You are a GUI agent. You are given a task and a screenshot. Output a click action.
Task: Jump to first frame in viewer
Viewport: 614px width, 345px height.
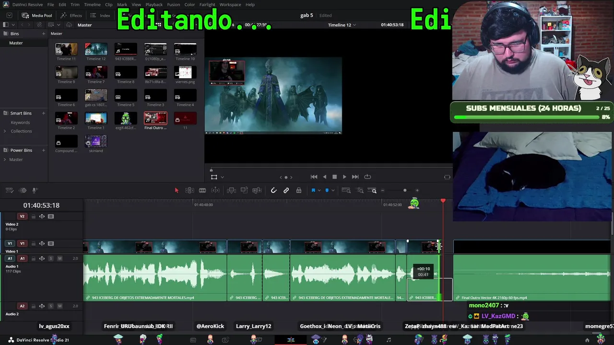click(x=314, y=177)
